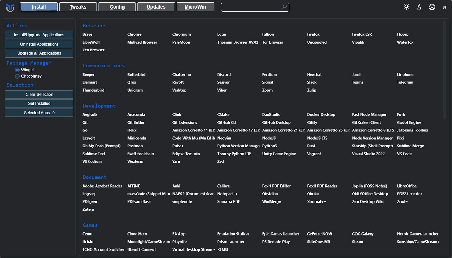Select Discord in Communications
This screenshot has width=452, height=258.
(224, 75)
